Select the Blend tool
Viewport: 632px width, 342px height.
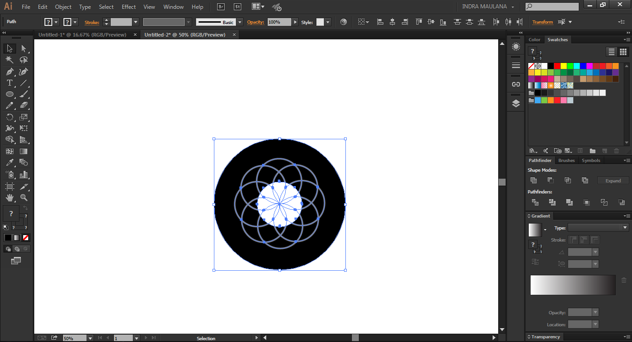click(x=24, y=162)
